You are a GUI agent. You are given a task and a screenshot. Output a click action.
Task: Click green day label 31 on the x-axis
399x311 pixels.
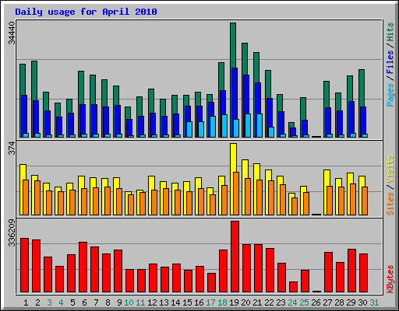[374, 302]
